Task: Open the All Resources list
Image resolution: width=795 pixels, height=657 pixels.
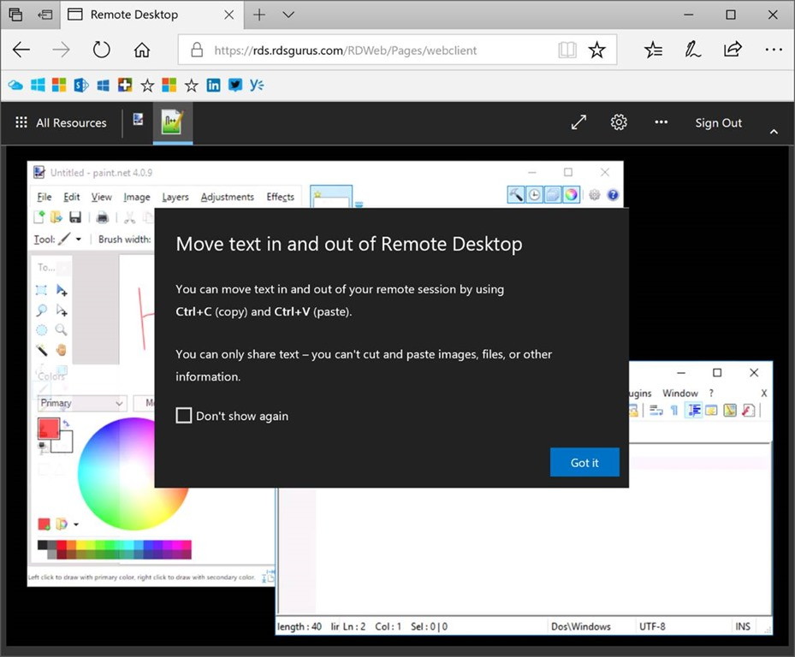Action: click(x=61, y=122)
